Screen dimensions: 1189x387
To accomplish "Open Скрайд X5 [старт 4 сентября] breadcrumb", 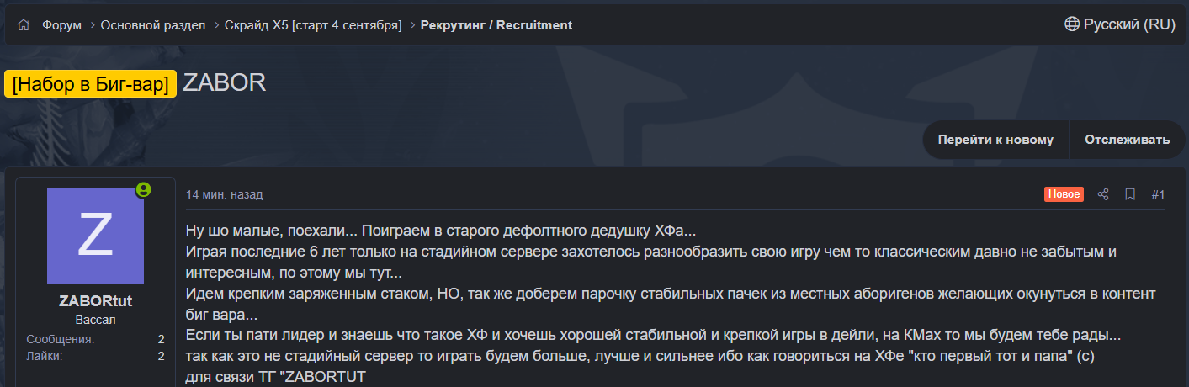I will point(313,25).
